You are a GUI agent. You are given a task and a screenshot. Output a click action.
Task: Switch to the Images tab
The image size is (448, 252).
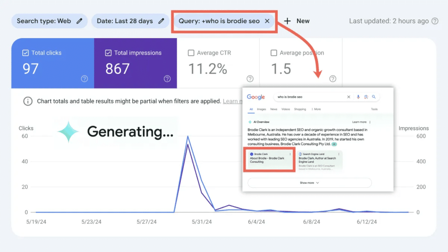261,109
